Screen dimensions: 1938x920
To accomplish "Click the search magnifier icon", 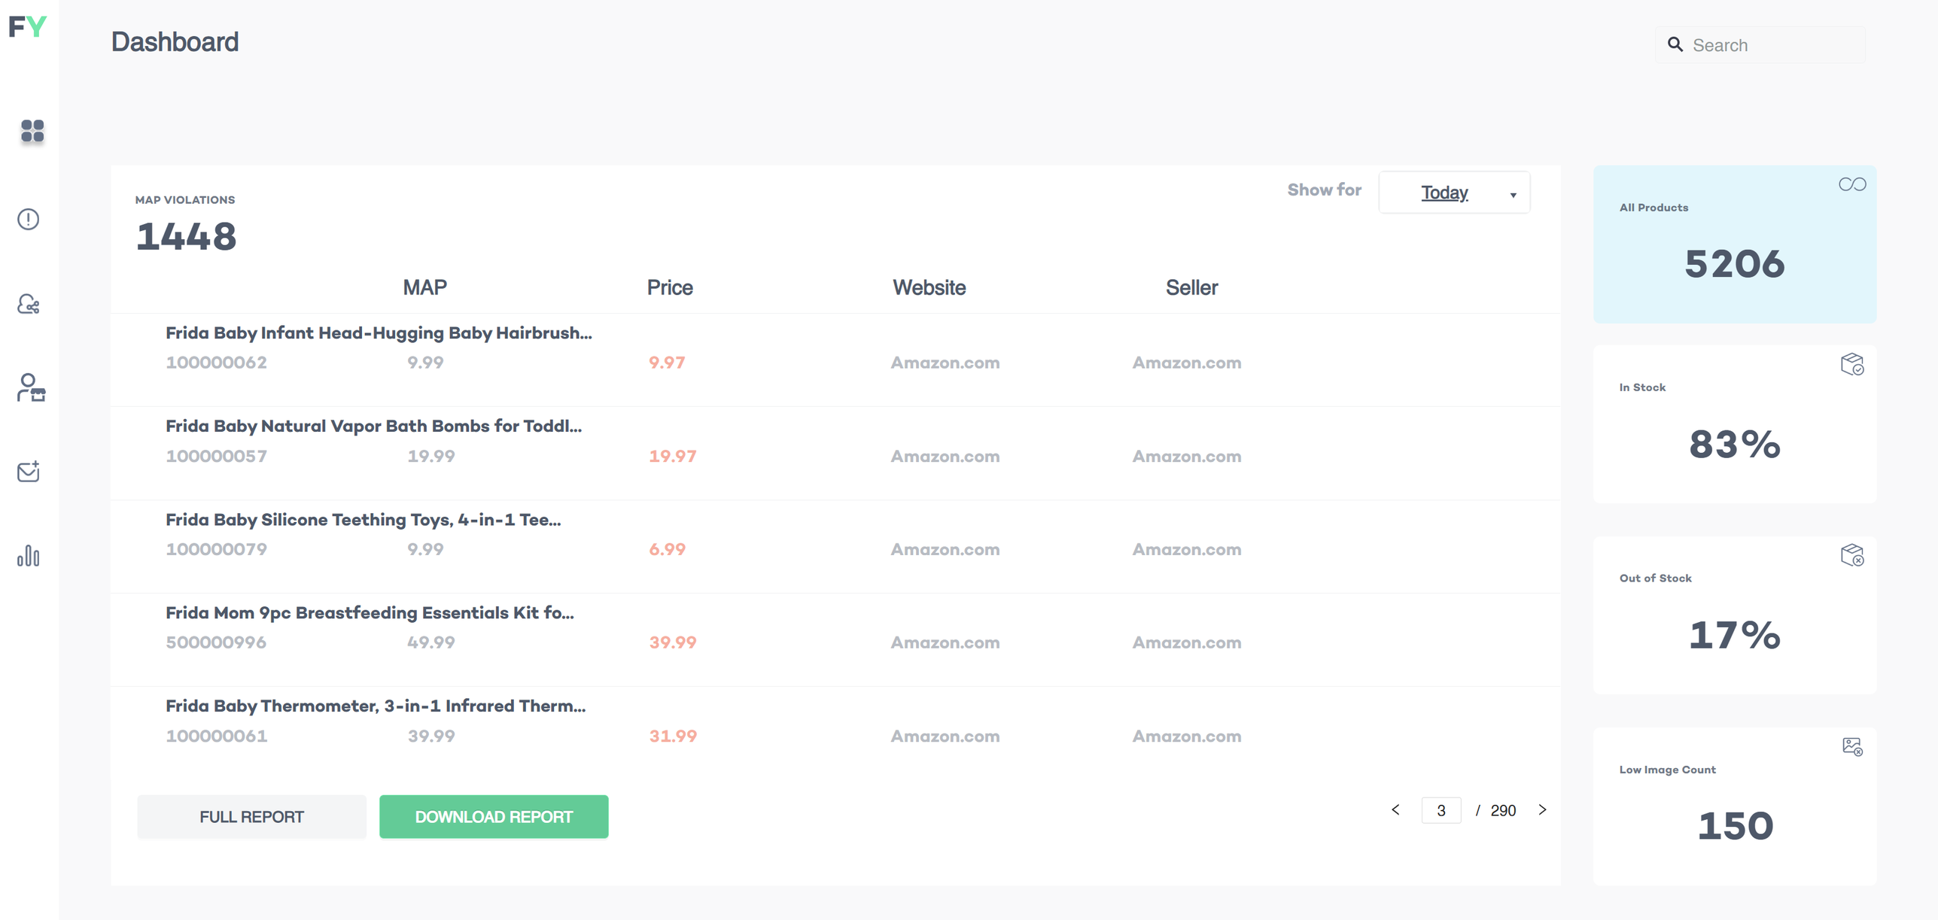I will tap(1675, 44).
